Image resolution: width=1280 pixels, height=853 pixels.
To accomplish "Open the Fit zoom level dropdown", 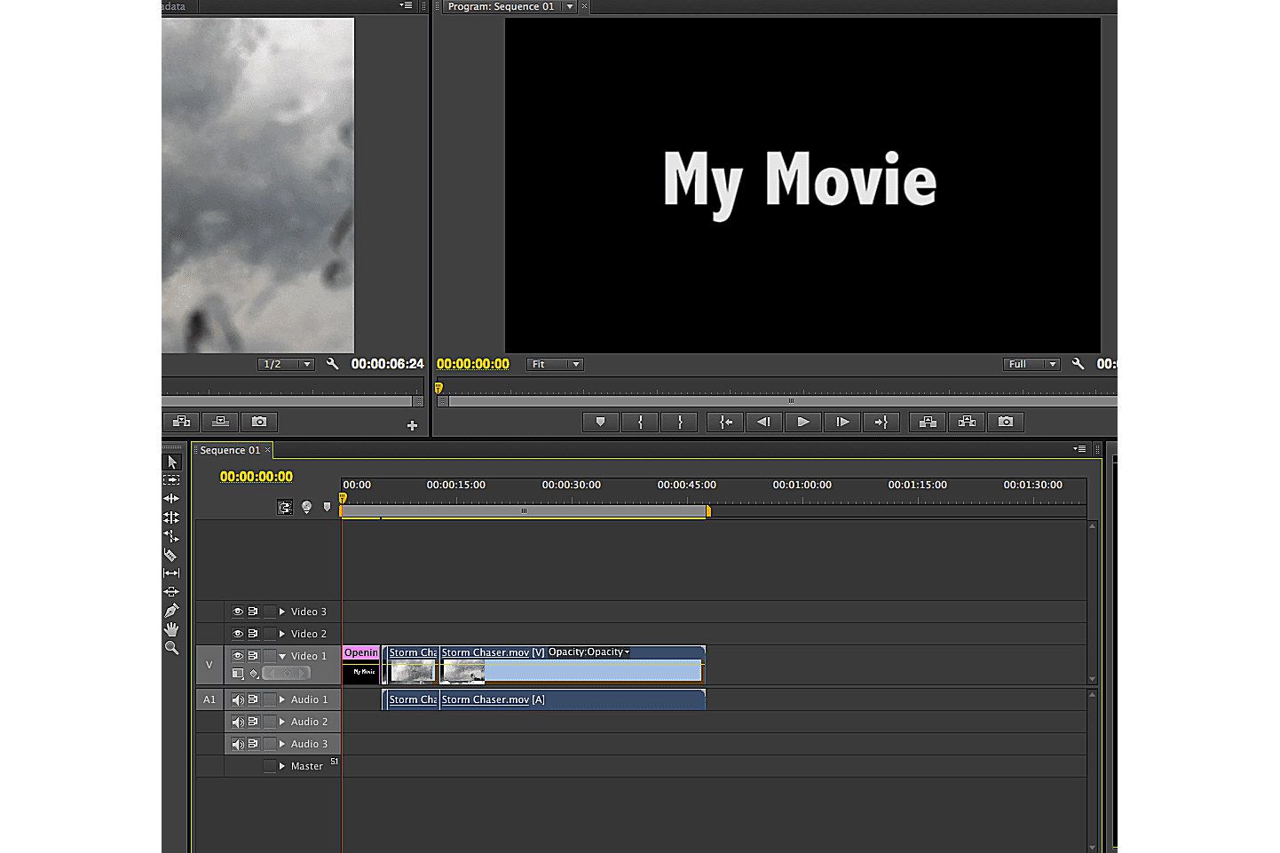I will (x=555, y=364).
